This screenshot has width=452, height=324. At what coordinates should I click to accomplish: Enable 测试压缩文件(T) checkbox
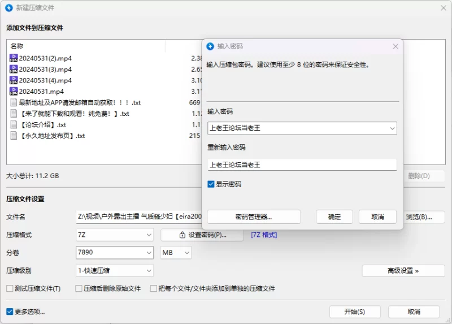pos(10,288)
